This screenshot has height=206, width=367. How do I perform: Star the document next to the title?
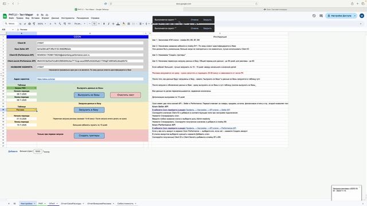[x=37, y=15]
